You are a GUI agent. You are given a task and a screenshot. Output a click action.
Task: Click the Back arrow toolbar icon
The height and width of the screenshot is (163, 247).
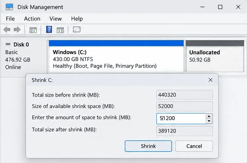(x=7, y=29)
